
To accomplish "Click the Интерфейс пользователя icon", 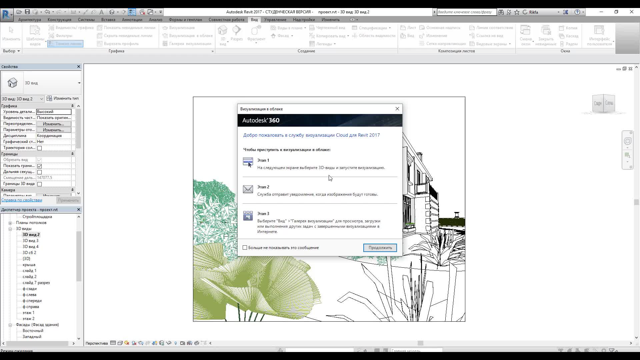I will (599, 31).
